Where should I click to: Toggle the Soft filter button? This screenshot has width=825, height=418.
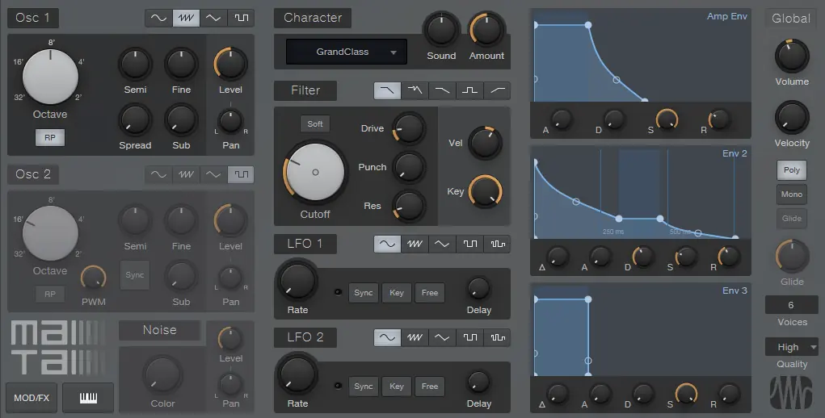point(315,124)
